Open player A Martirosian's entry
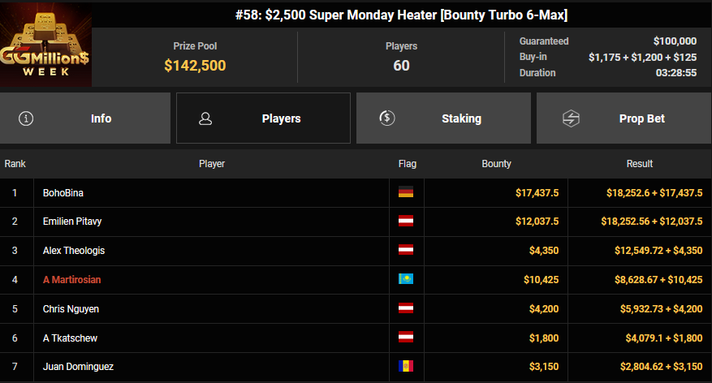The width and height of the screenshot is (712, 383). (72, 280)
